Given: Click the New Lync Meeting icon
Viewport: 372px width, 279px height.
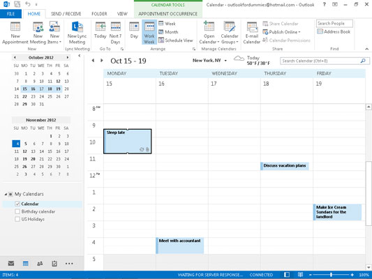Looking at the screenshot, I should [x=77, y=33].
